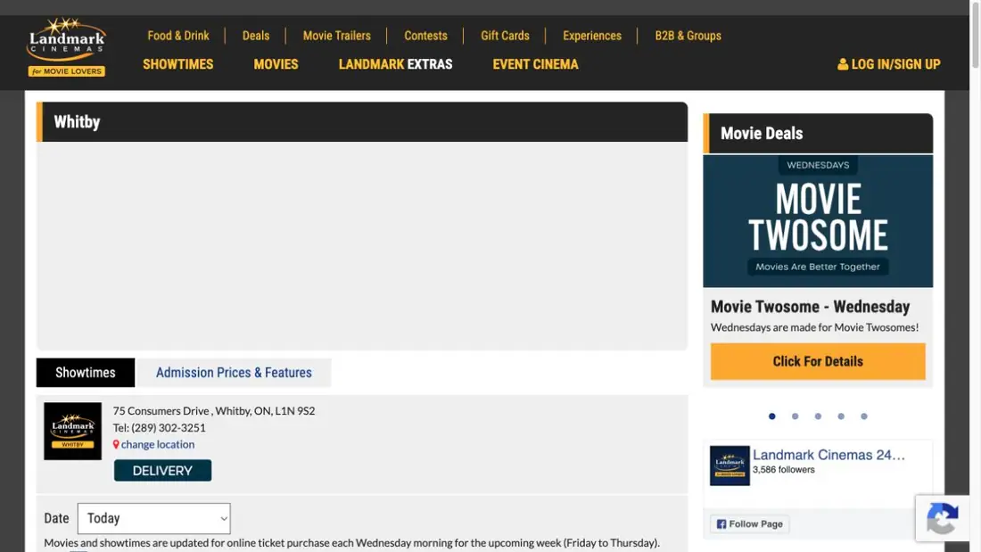The image size is (981, 552).
Task: Click the 75 Consumers Drive address text
Action: [214, 410]
